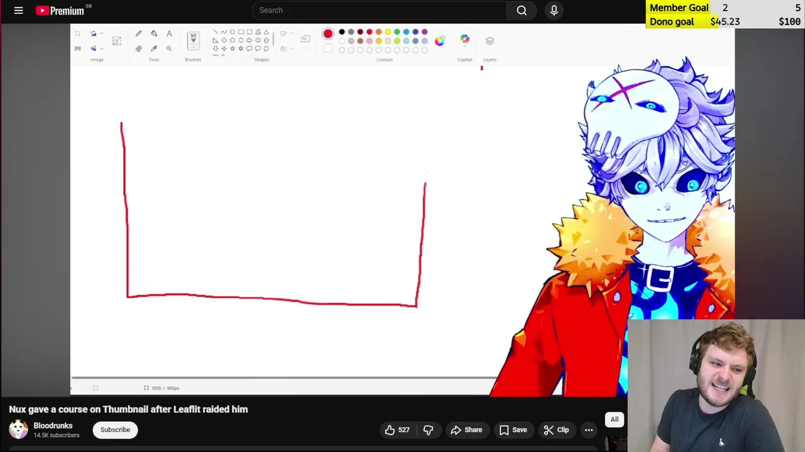Select the Curve shape
The height and width of the screenshot is (452, 805).
224,32
